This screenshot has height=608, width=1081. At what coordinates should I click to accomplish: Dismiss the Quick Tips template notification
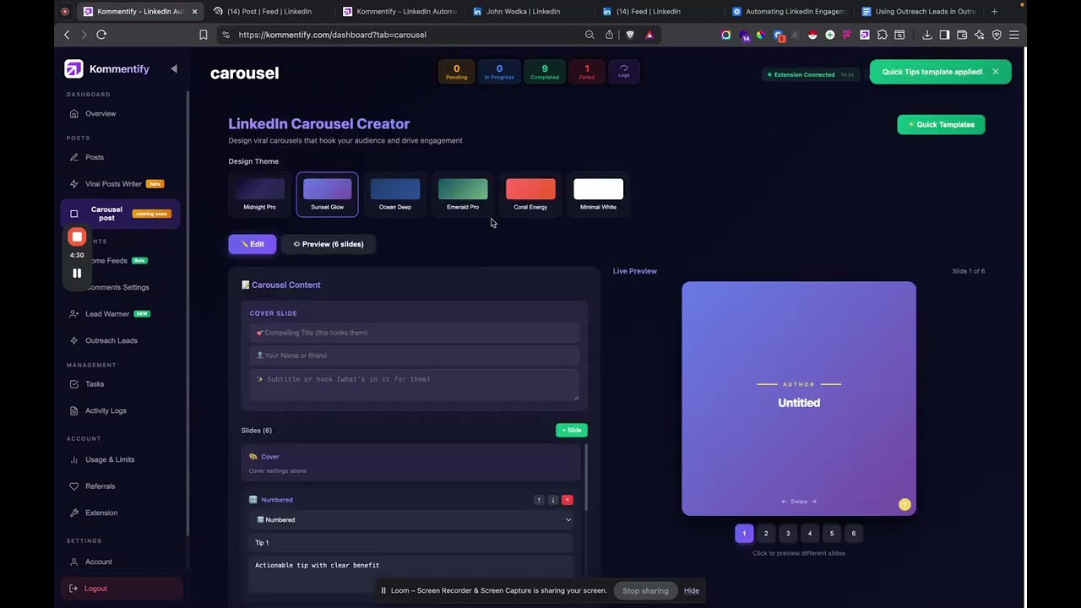coord(996,72)
